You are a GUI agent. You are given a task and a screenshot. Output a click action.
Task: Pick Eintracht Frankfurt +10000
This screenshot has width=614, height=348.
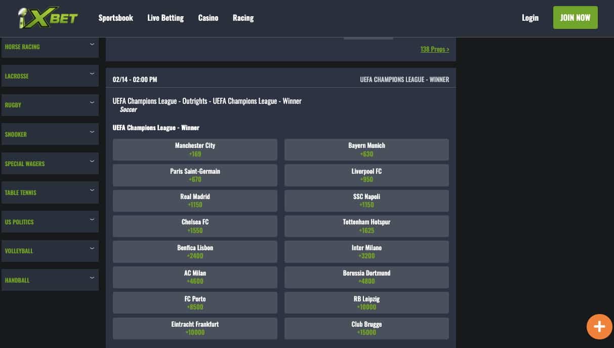(x=195, y=328)
